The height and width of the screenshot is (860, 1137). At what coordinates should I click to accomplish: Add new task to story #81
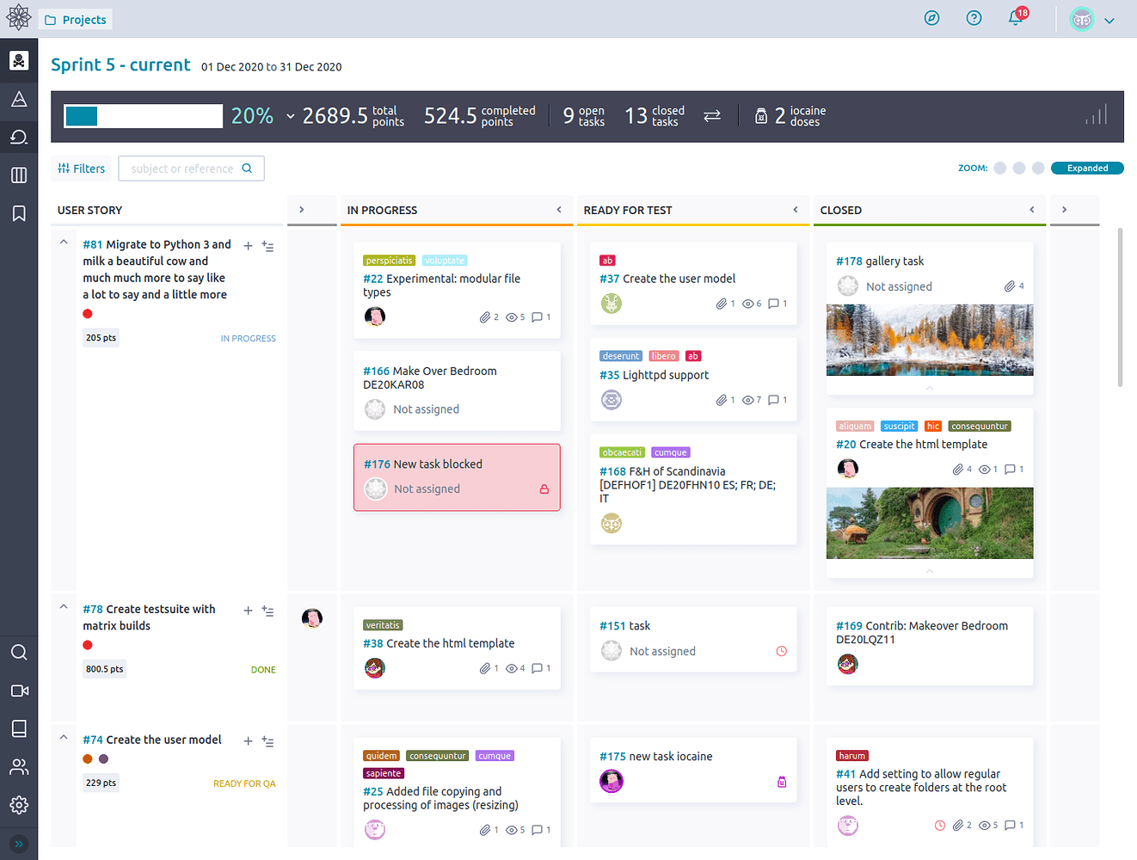248,246
